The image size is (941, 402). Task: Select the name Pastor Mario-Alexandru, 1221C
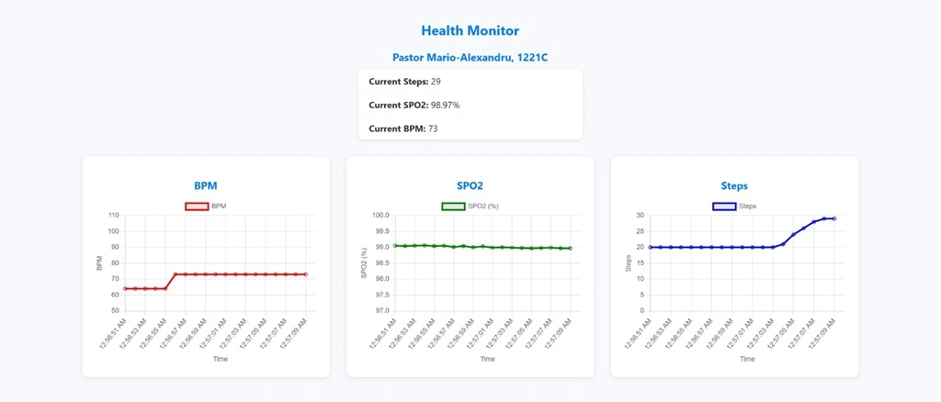click(470, 58)
